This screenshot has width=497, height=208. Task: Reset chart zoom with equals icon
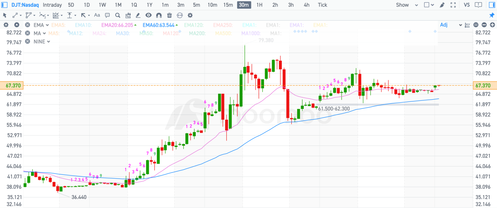tap(476, 25)
